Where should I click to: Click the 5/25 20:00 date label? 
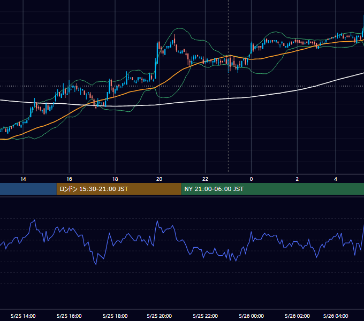160,316
